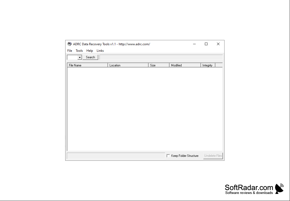Click the ADRC app icon in title bar
Image resolution: width=290 pixels, height=201 pixels.
[69, 44]
